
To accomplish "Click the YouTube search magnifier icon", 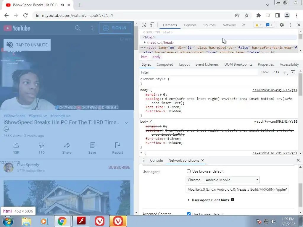I will tap(78, 28).
